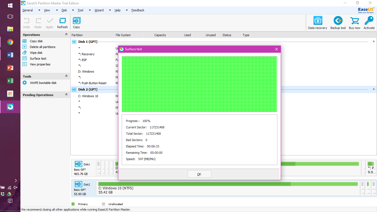Open the dropdown arrow next to Disk

(x=73, y=10)
